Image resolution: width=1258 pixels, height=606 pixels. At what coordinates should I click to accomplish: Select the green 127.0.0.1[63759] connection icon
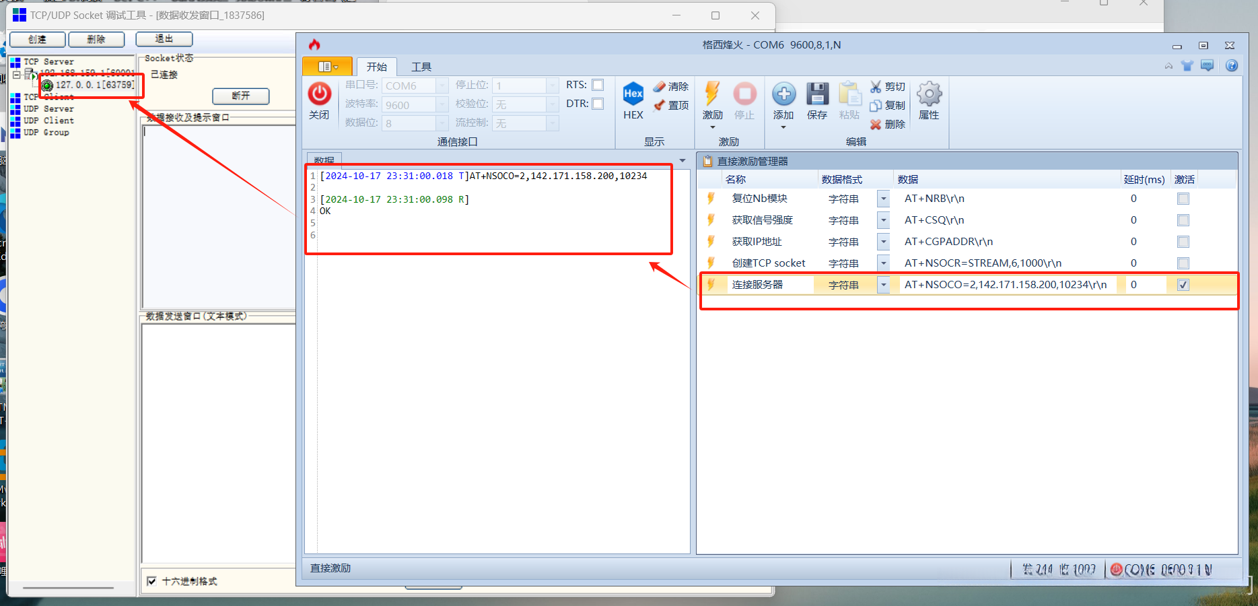point(47,86)
